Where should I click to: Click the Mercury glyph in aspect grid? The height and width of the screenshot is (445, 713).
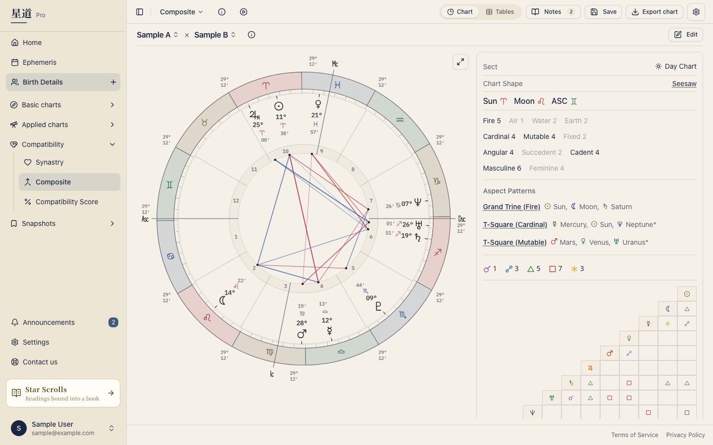click(648, 323)
